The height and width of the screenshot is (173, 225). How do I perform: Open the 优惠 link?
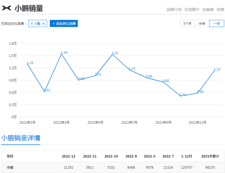[220, 9]
